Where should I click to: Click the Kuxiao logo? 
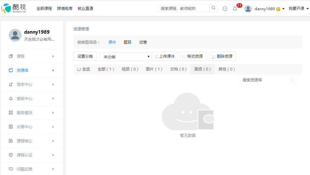coord(14,8)
